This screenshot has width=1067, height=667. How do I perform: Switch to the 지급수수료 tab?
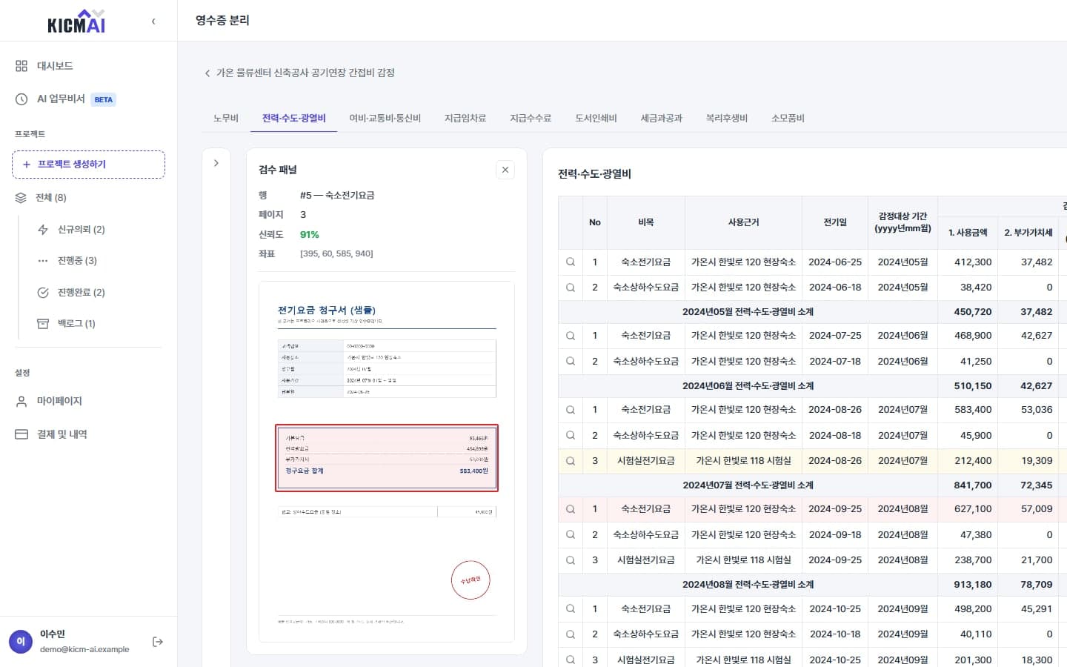coord(531,118)
